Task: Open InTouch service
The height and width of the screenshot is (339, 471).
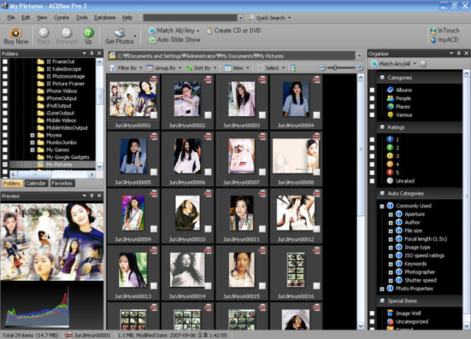Action: point(445,31)
